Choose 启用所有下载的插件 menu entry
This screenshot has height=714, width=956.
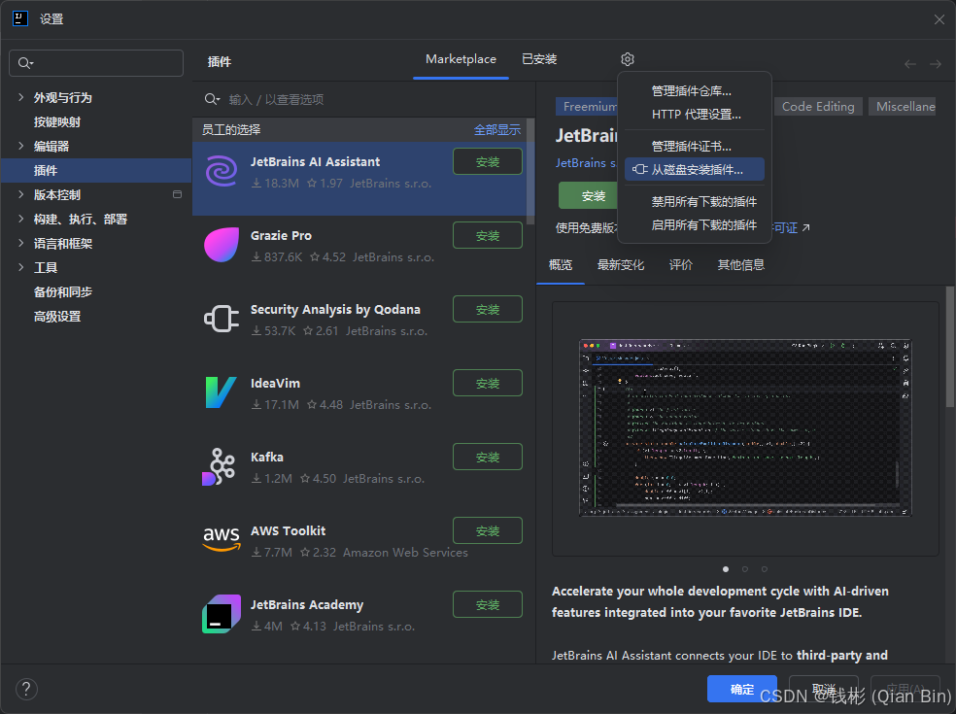tap(695, 225)
